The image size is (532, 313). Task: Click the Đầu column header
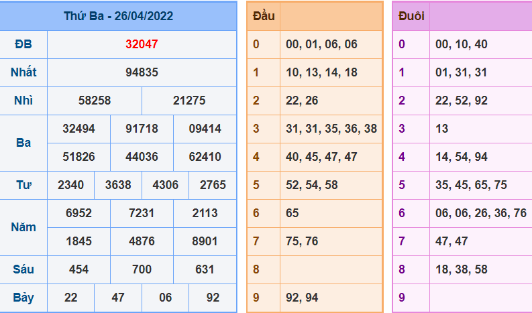pyautogui.click(x=264, y=16)
